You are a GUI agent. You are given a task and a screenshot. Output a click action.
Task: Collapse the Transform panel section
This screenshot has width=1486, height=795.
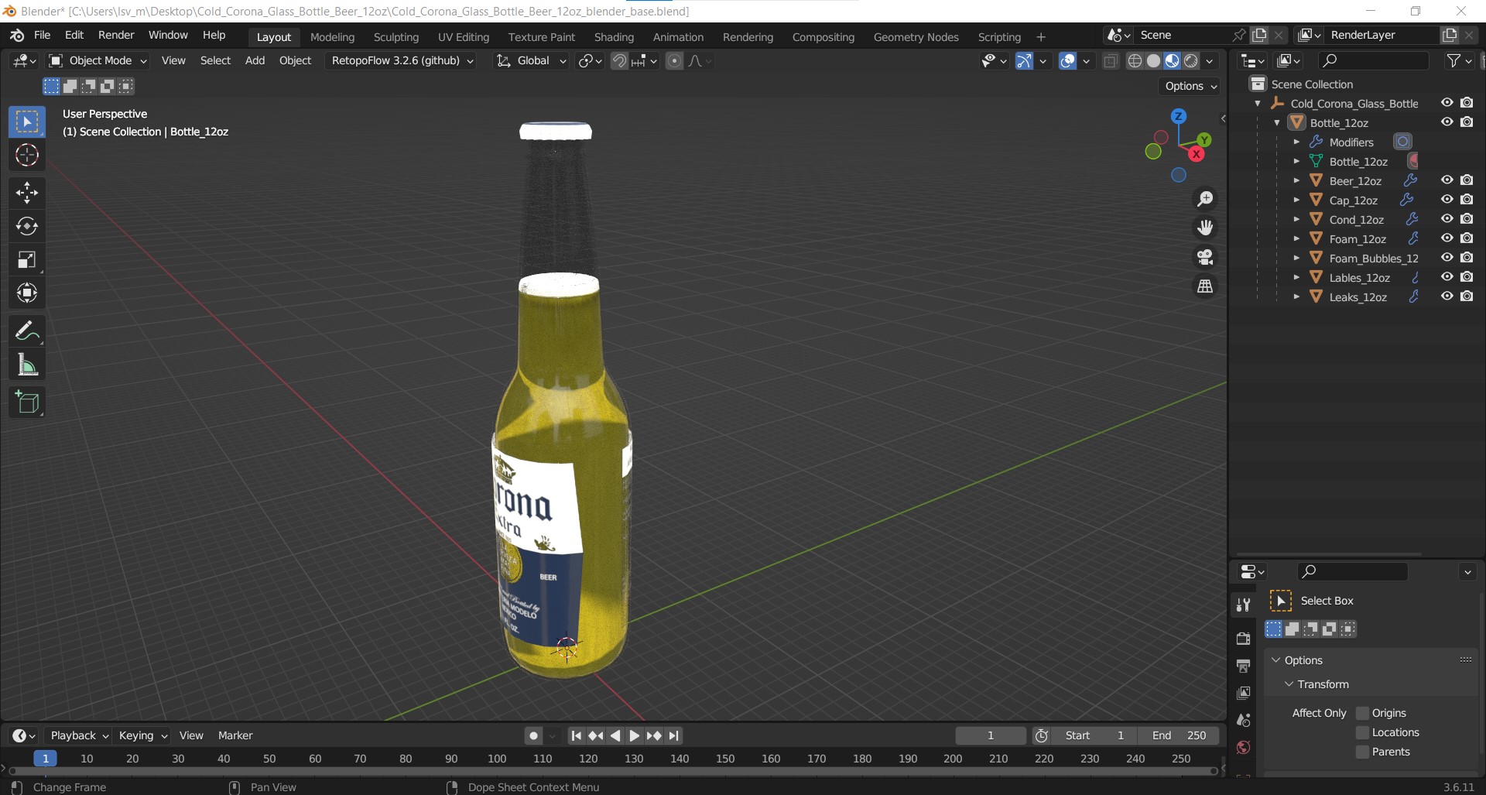click(x=1289, y=684)
